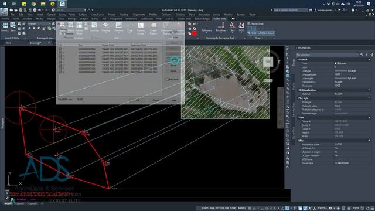
Task: Toggle checkbox for control point row 3
Action: pyautogui.click(x=60, y=56)
